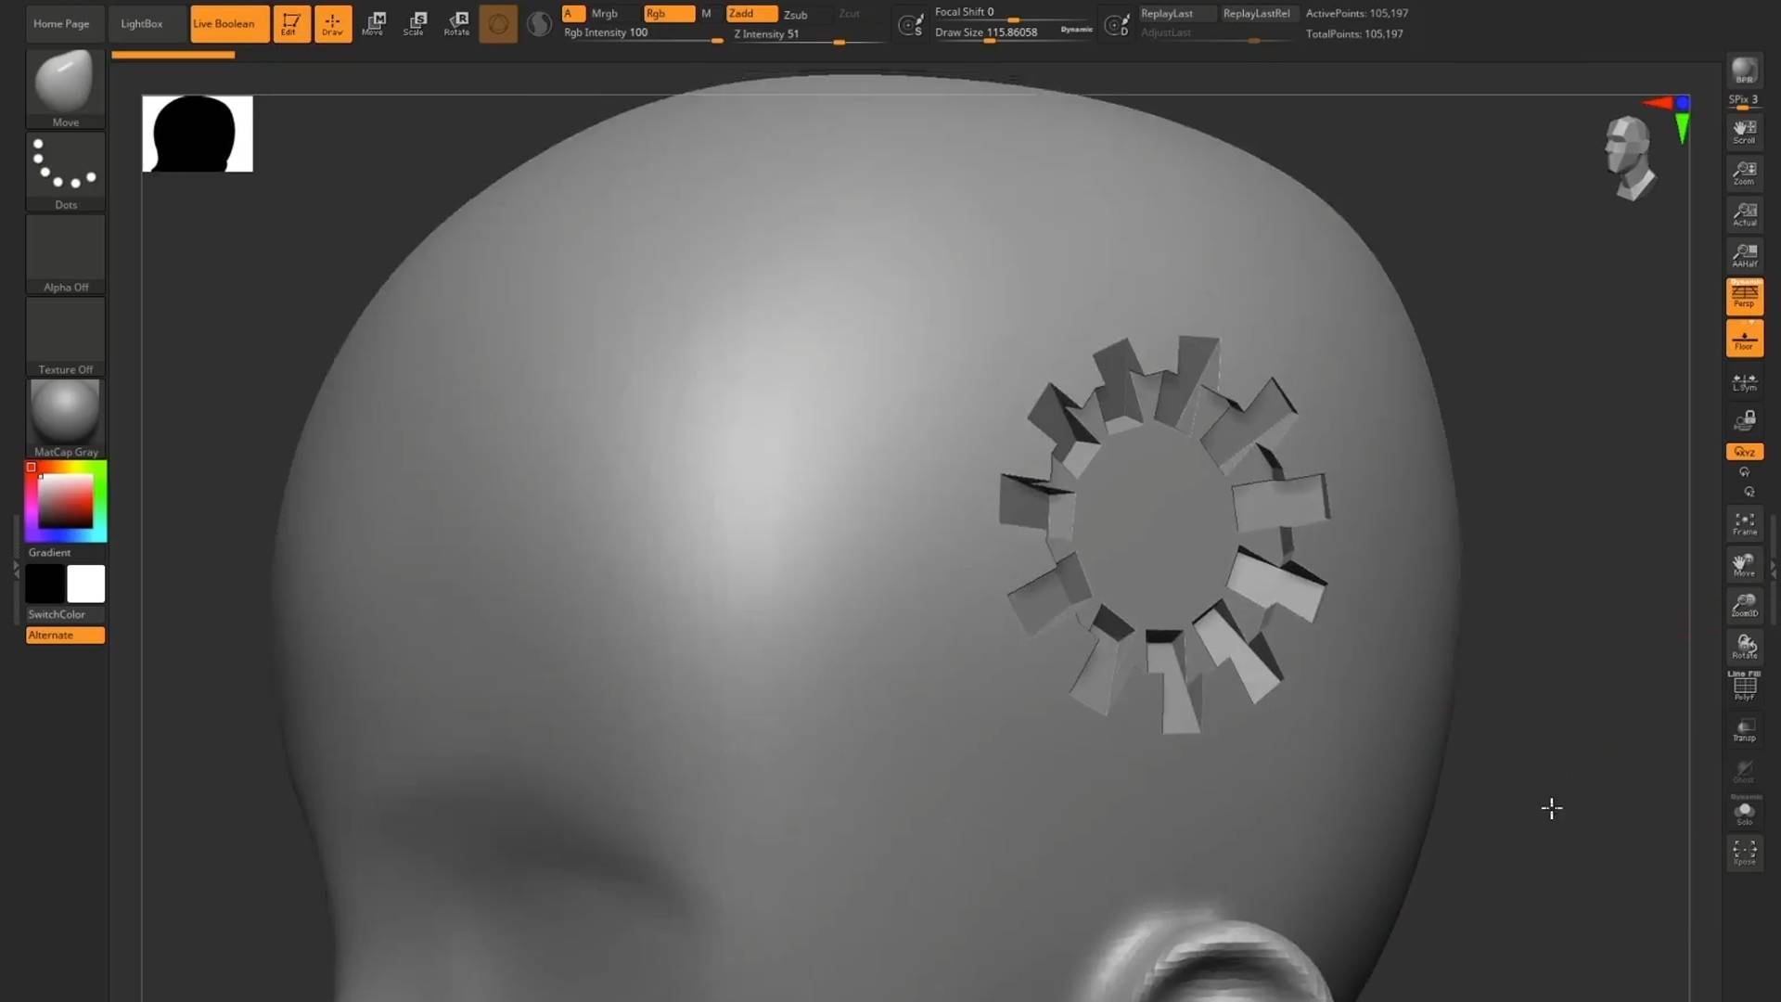The width and height of the screenshot is (1781, 1002).
Task: Open LightBox browser
Action: (141, 23)
